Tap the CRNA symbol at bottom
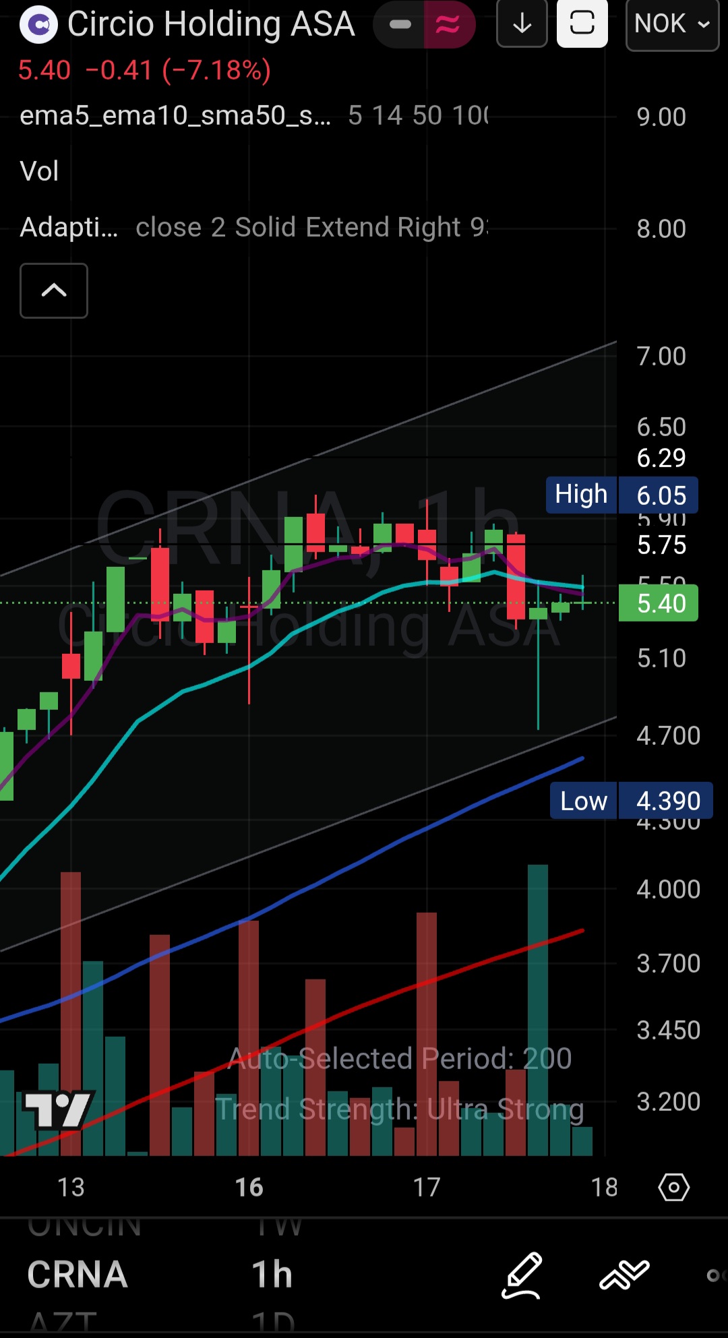This screenshot has height=1338, width=728. click(x=78, y=1275)
